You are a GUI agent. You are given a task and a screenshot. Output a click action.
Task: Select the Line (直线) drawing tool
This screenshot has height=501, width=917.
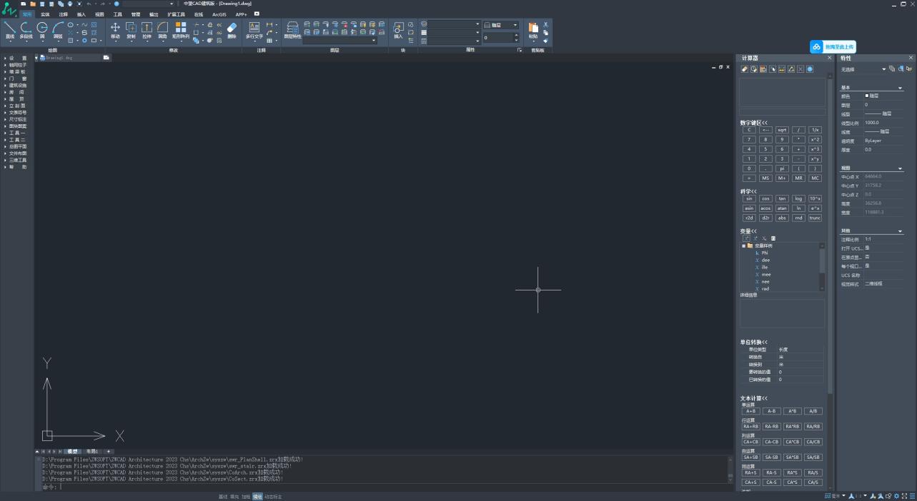(10, 29)
